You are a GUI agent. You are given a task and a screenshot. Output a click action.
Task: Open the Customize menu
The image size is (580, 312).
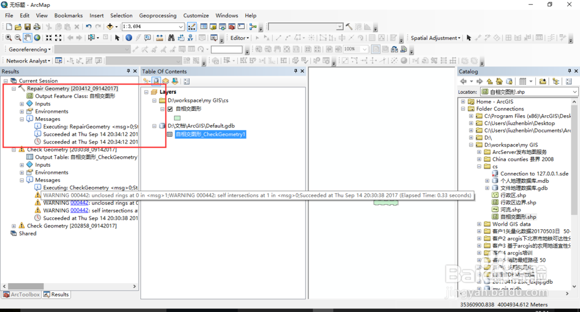point(195,16)
